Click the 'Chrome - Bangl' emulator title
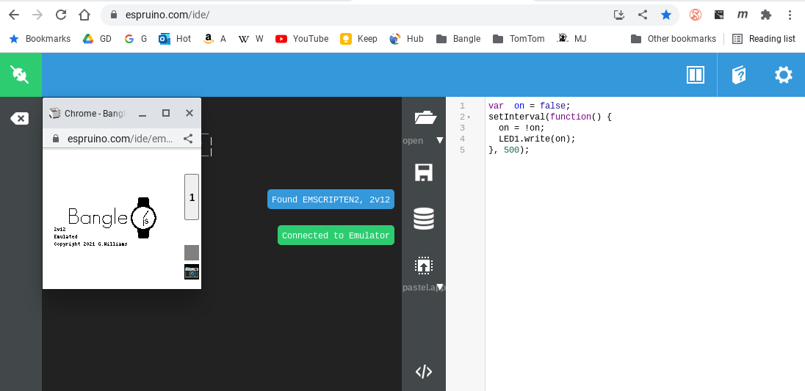The height and width of the screenshot is (391, 805). coord(95,113)
